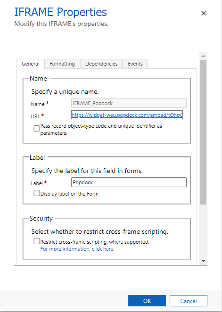Confirm changes with the OK button
The height and width of the screenshot is (312, 222).
click(x=147, y=301)
